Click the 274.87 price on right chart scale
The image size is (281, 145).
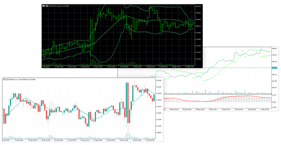click(274, 55)
